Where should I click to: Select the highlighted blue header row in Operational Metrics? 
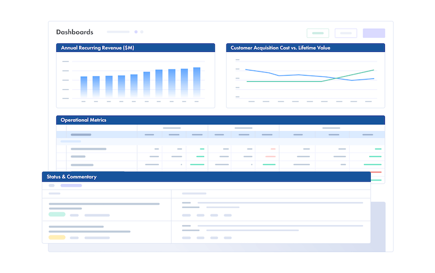pyautogui.click(x=220, y=135)
